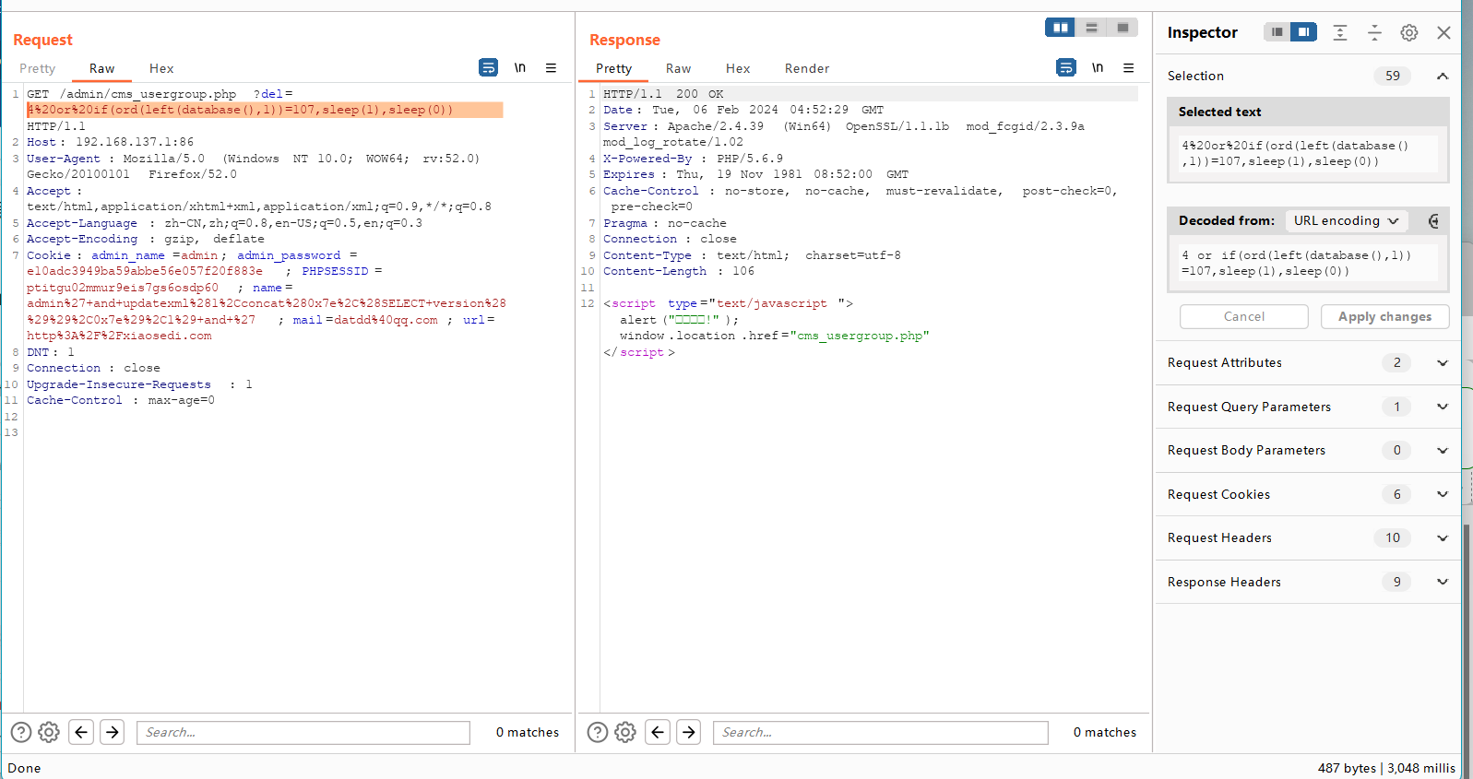The width and height of the screenshot is (1473, 779).
Task: Toggle word wrap icon in Request panel
Action: [488, 67]
